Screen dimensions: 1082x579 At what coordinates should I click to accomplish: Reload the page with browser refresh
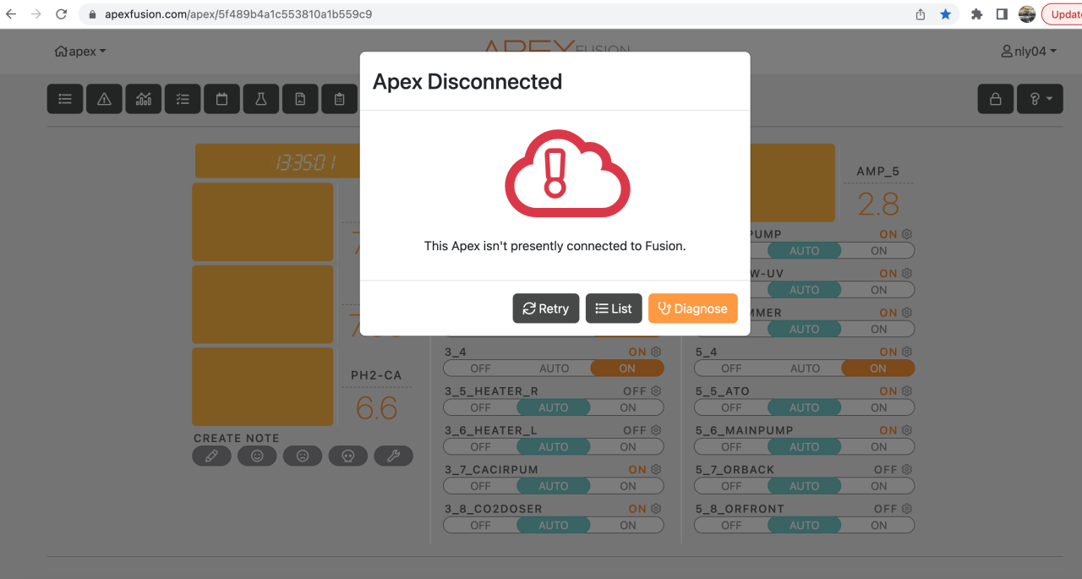61,14
